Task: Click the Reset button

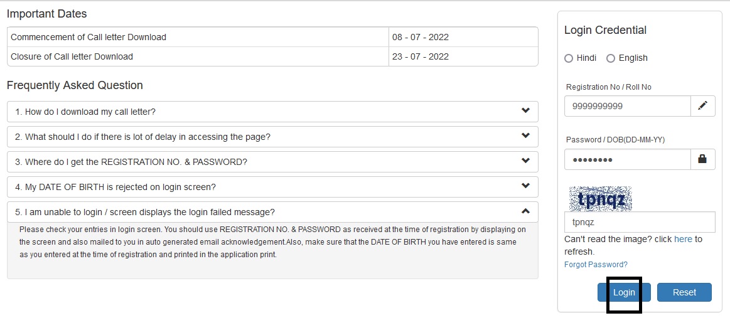Action: coord(684,292)
